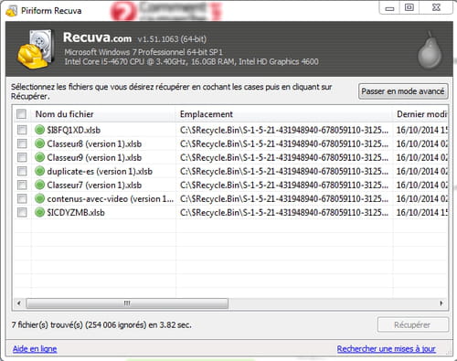
Task: Tick the select-all checkbox in header row
Action: pos(22,114)
